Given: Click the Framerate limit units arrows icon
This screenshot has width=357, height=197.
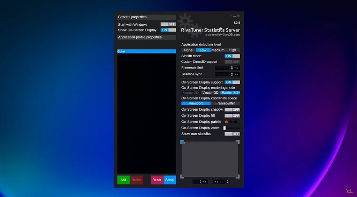Looking at the screenshot, I should point(237,68).
